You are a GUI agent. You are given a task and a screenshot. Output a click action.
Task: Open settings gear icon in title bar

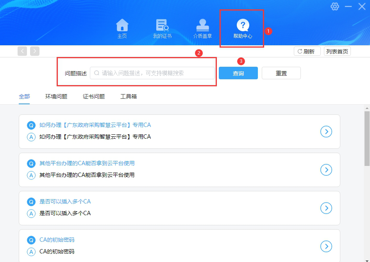[335, 6]
